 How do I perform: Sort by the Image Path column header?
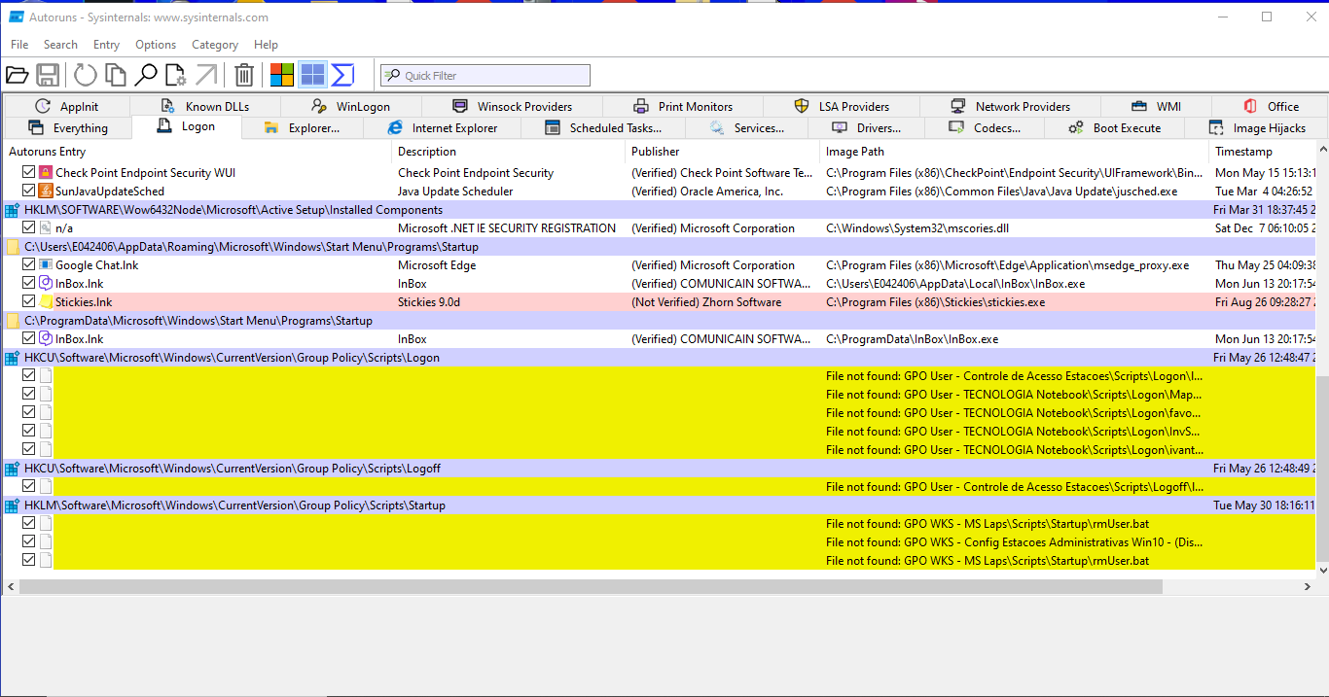point(1015,152)
